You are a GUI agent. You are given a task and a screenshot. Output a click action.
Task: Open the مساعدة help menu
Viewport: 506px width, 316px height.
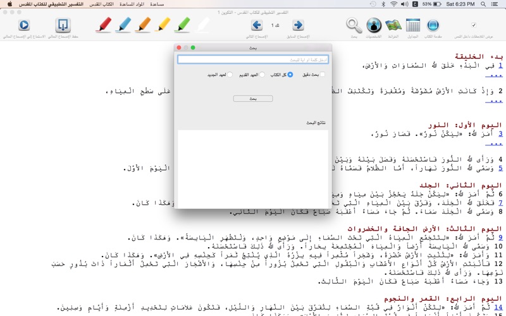157,4
